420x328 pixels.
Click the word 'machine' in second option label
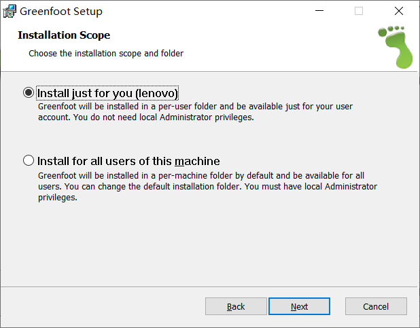[197, 161]
